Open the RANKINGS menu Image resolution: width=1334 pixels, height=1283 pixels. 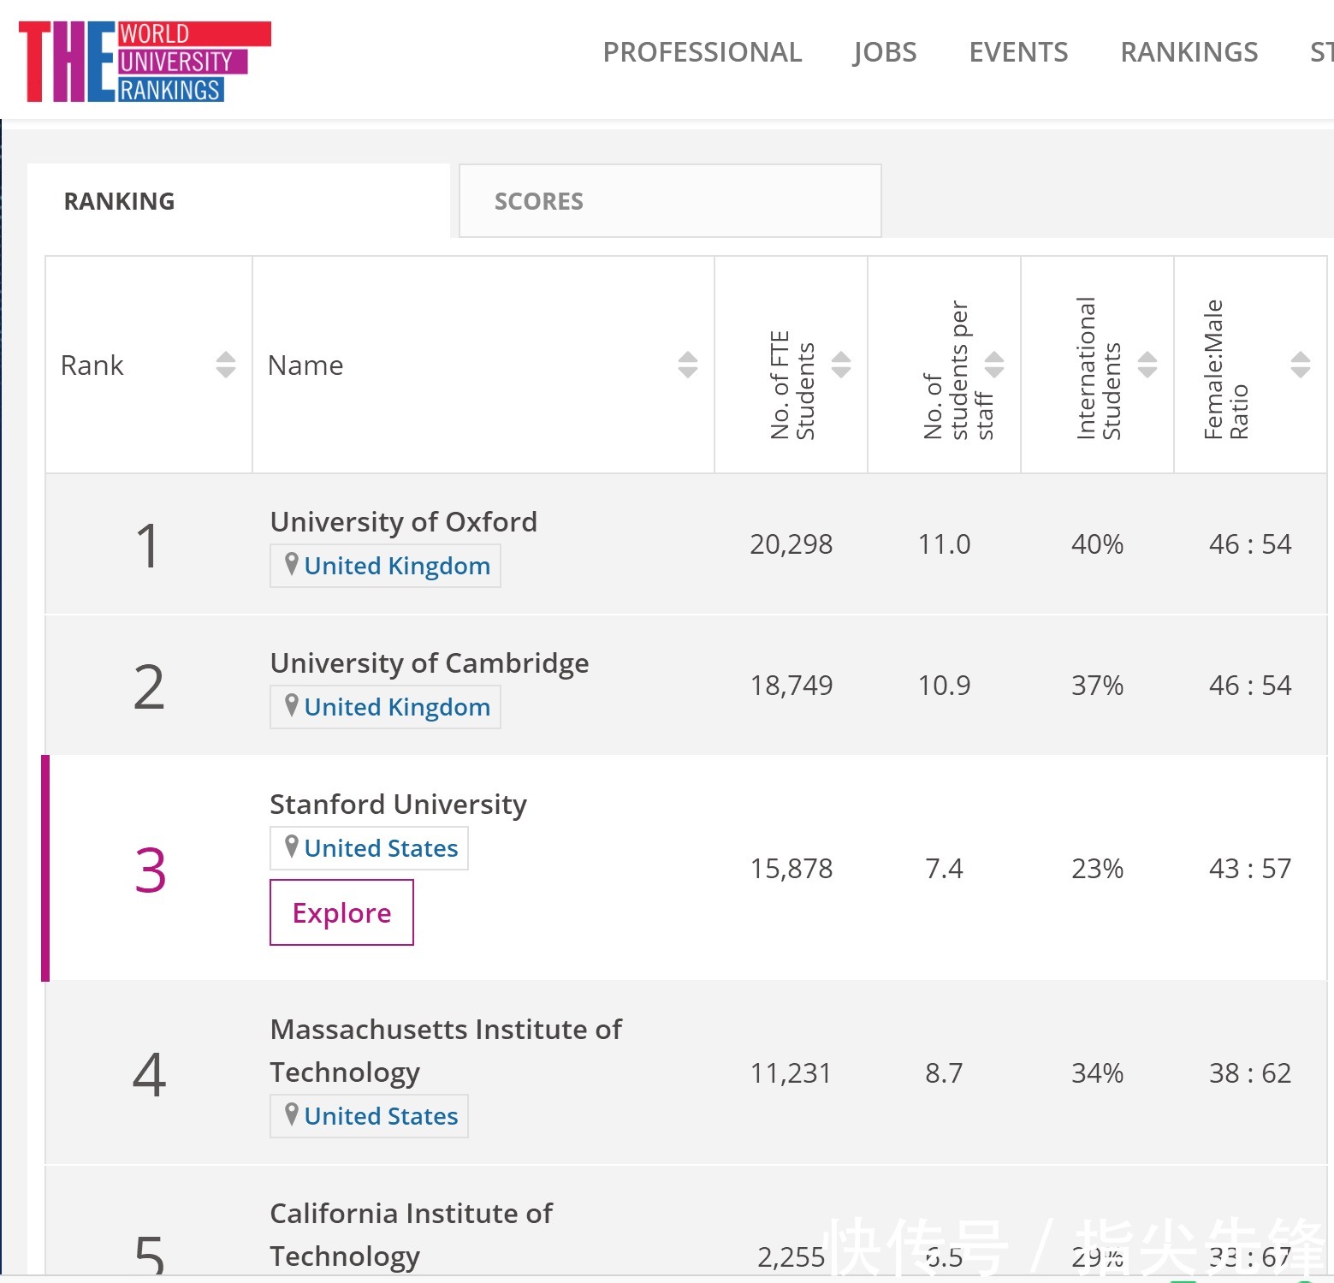pyautogui.click(x=1189, y=52)
